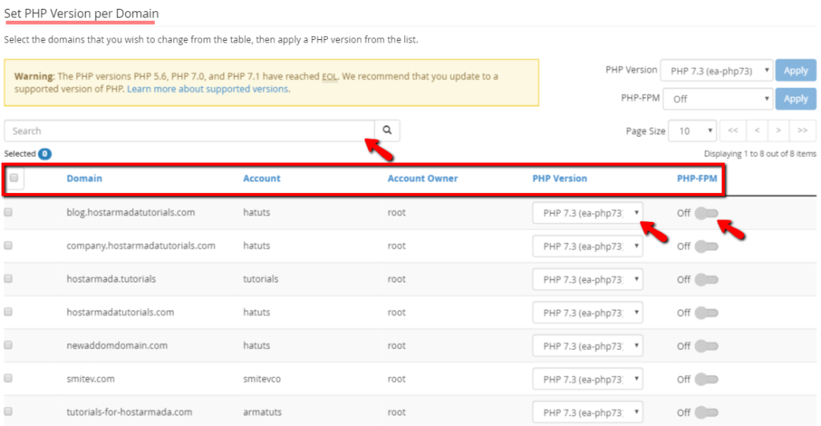The image size is (821, 426).
Task: Select the blog.hostarmadatutorials.com row checkbox
Action: point(8,212)
